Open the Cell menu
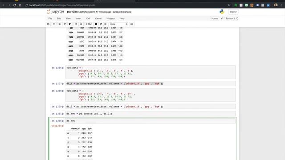Screen dimensions: 285x160 click(88, 19)
